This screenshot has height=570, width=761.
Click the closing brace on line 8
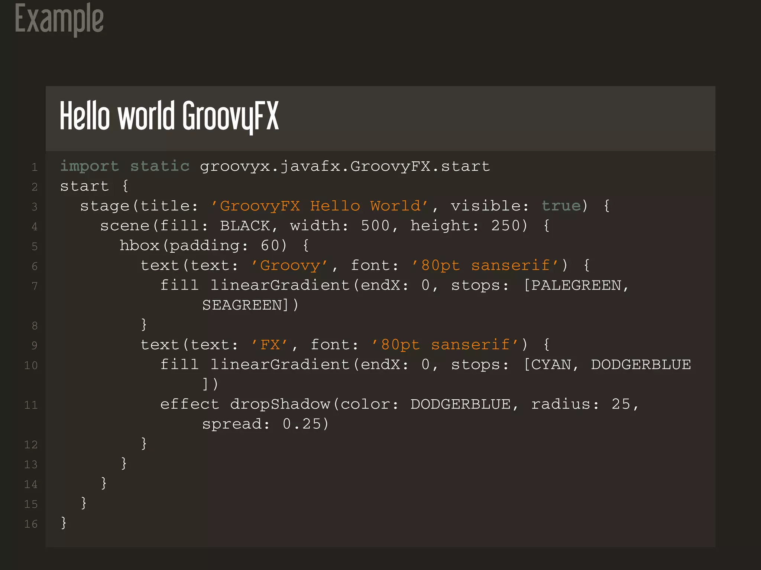(144, 324)
